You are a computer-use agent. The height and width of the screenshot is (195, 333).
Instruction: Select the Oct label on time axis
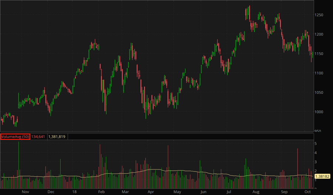point(307,192)
